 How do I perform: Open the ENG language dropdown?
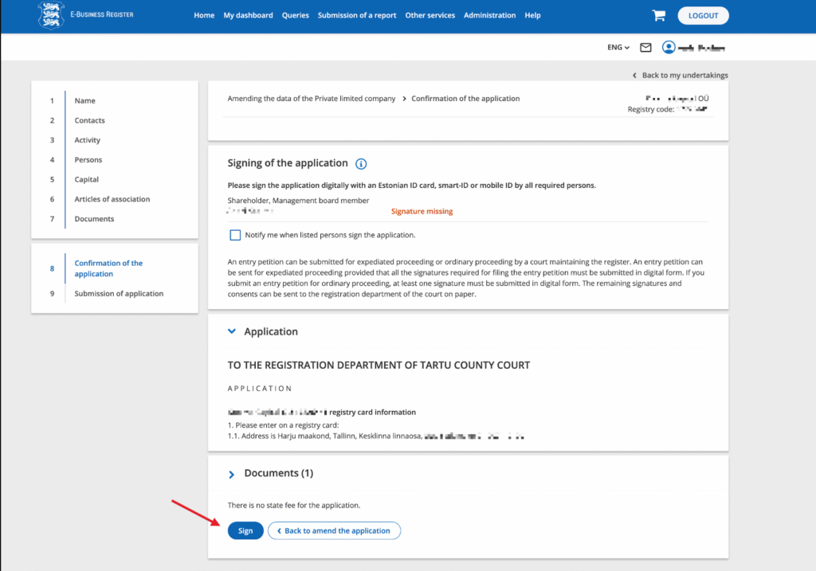(618, 48)
